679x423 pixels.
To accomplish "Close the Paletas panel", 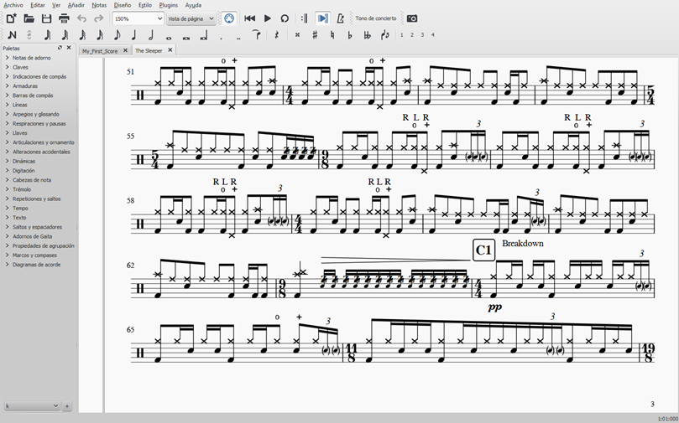I will [69, 48].
